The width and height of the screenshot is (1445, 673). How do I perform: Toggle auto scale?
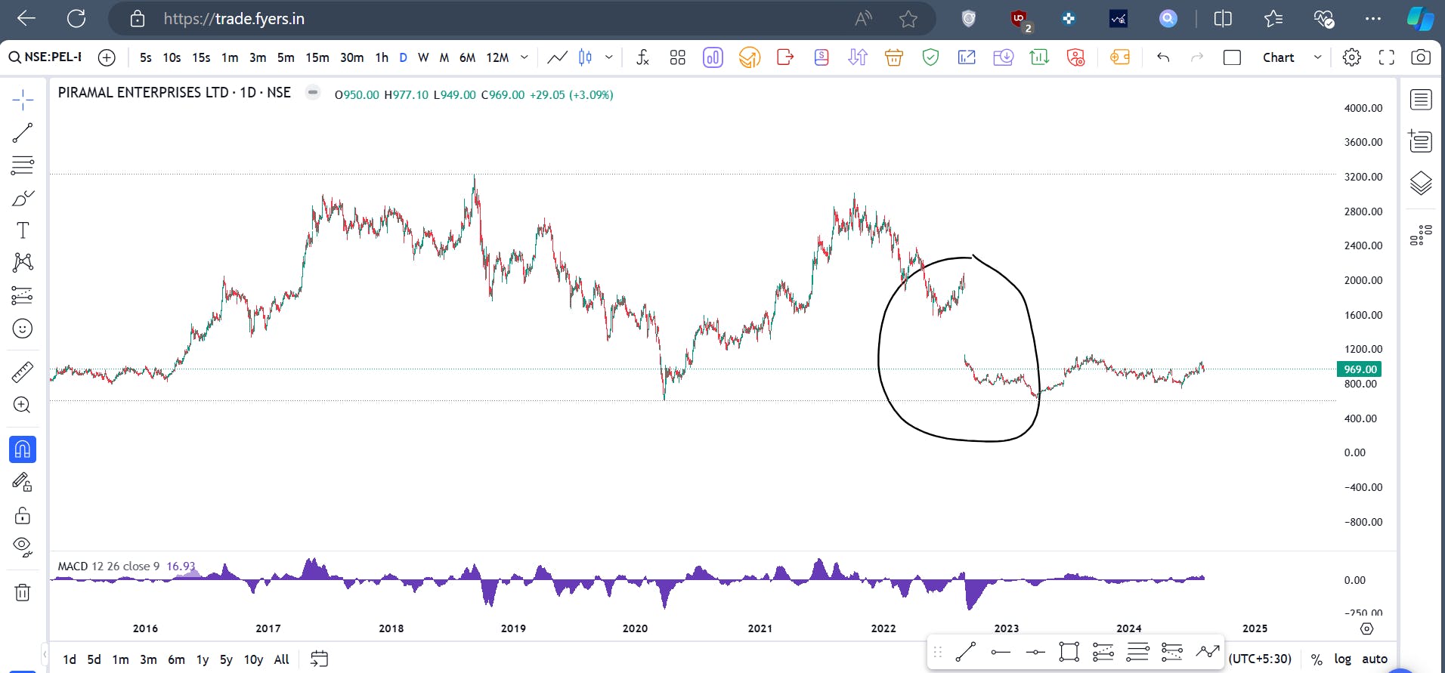[1375, 659]
